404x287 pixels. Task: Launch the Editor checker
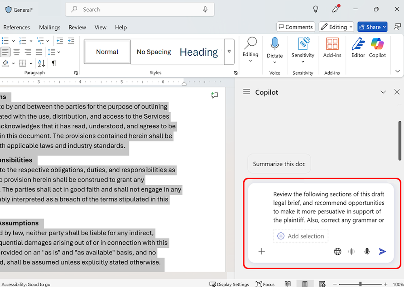click(358, 48)
